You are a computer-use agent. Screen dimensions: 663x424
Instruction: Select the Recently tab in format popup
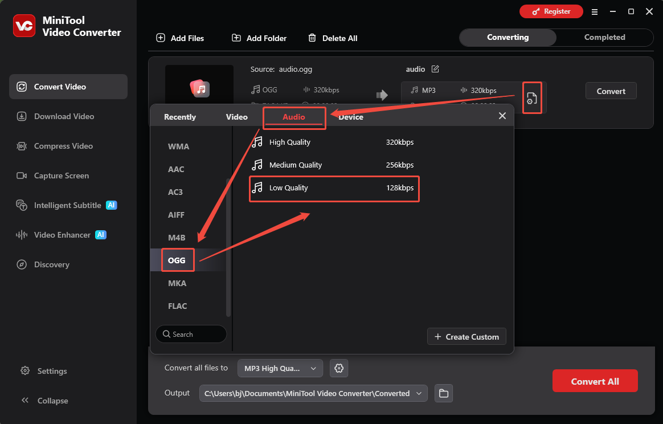[180, 117]
